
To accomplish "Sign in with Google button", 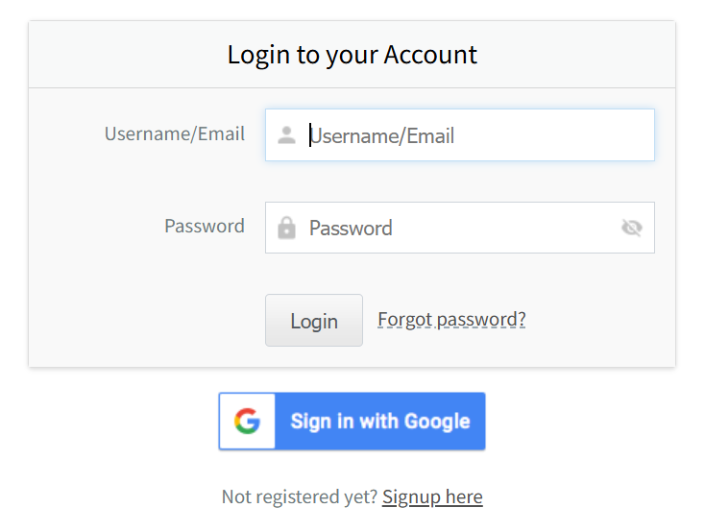I will tap(352, 421).
